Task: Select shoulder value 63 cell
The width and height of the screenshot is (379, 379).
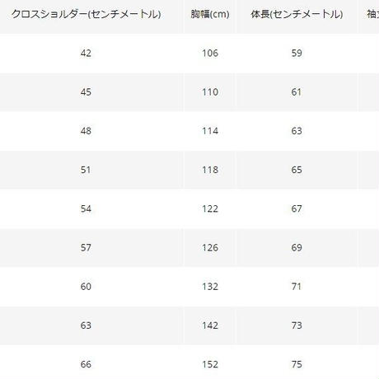Action: 86,325
